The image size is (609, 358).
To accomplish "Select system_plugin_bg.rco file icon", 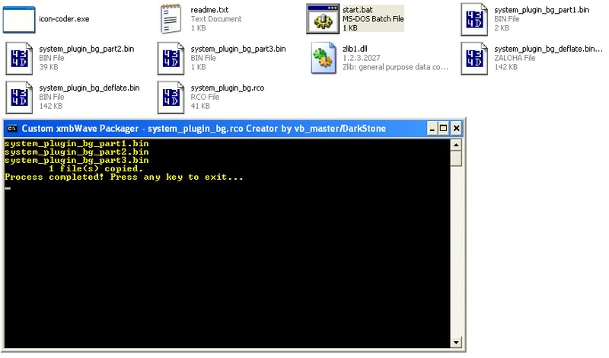I will tap(171, 97).
